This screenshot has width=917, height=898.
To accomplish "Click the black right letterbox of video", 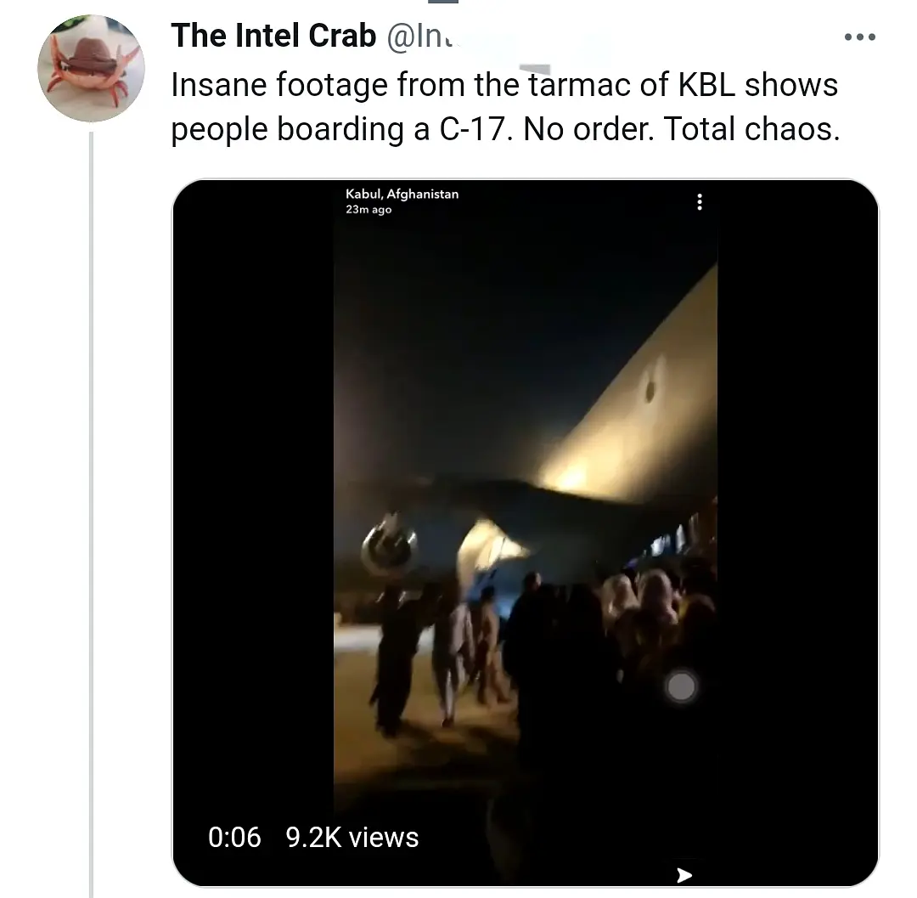I will [x=796, y=510].
